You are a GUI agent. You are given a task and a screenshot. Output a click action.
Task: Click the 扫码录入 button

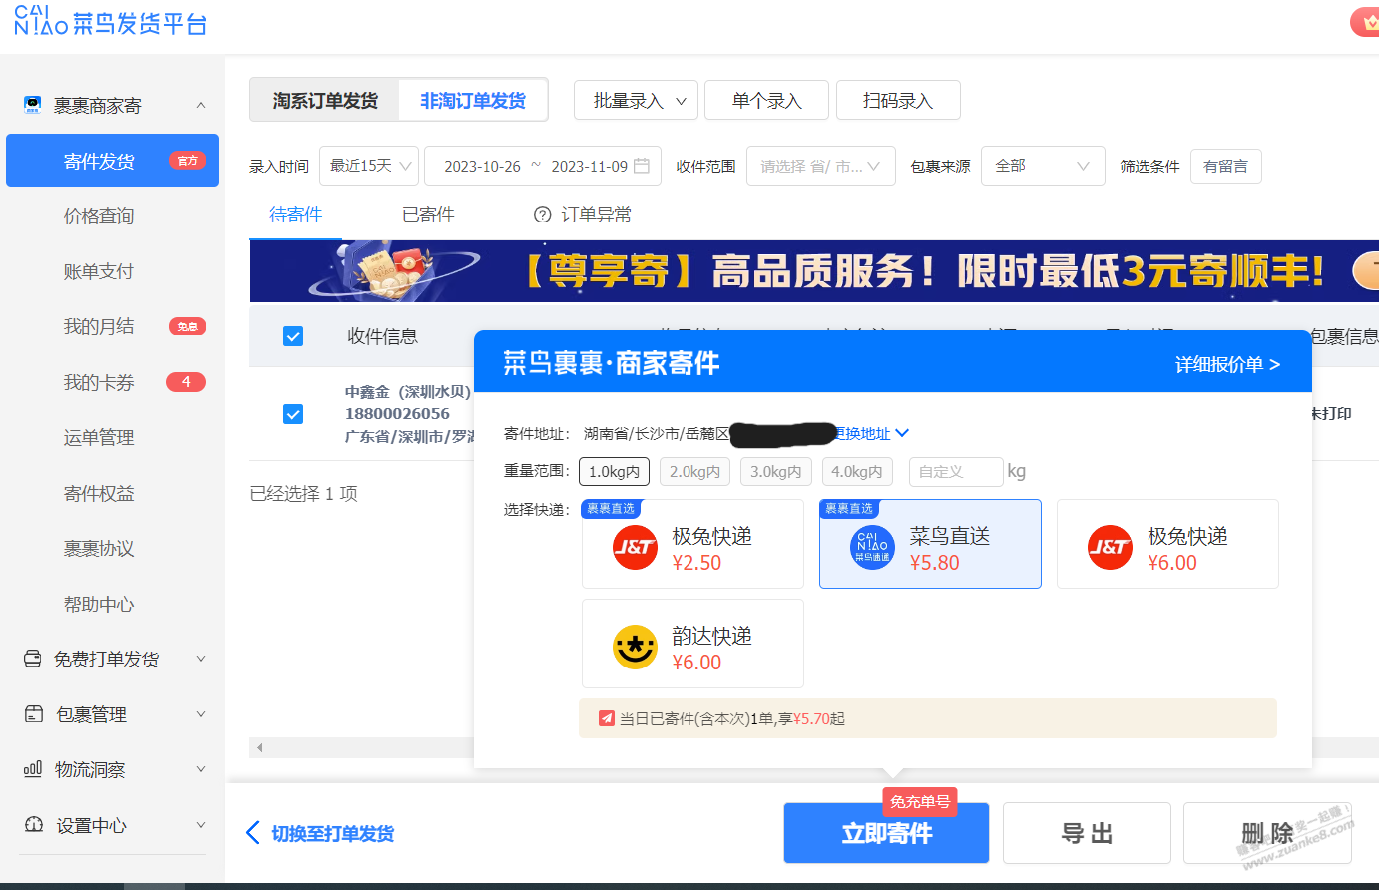(898, 100)
